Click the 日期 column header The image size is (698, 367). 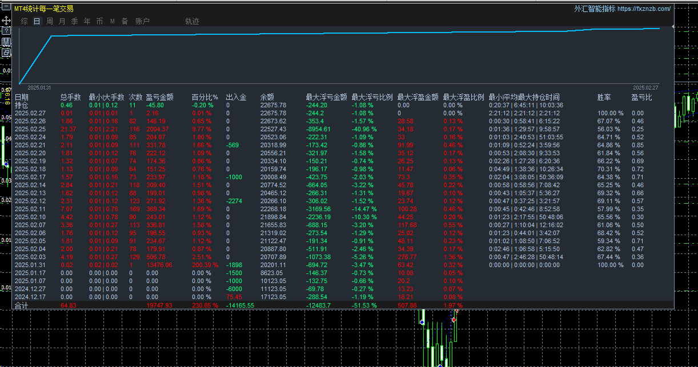point(21,98)
